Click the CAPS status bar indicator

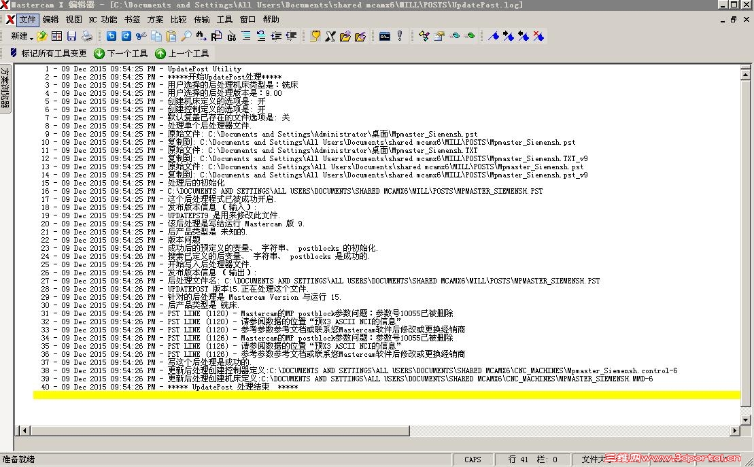[x=473, y=460]
